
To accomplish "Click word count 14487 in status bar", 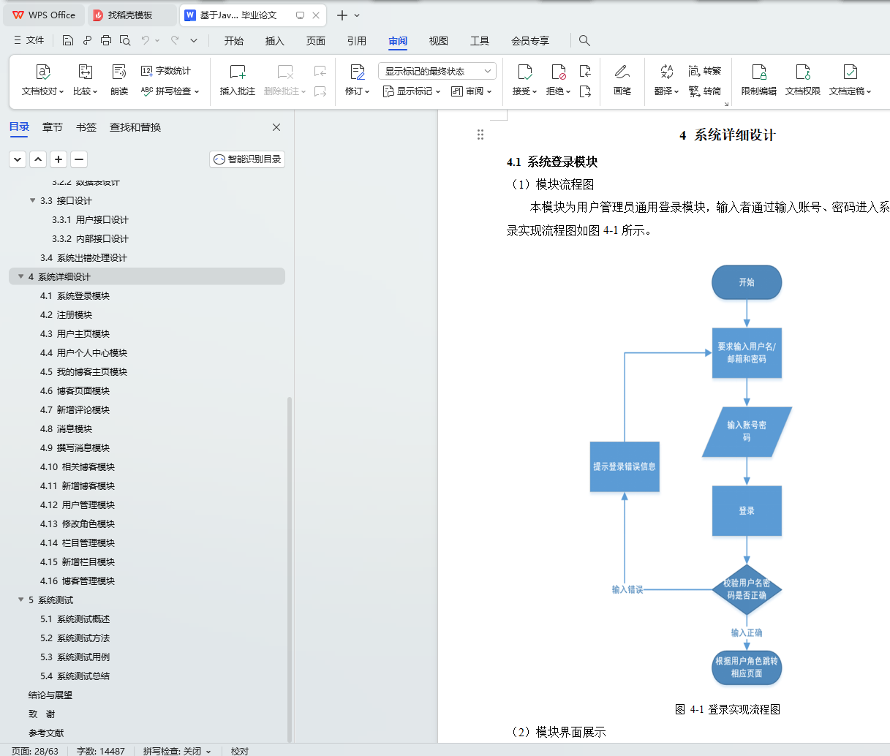I will click(101, 751).
